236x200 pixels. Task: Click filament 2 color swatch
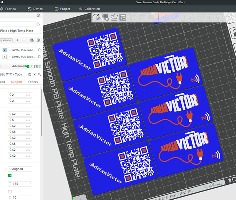pyautogui.click(x=4, y=50)
